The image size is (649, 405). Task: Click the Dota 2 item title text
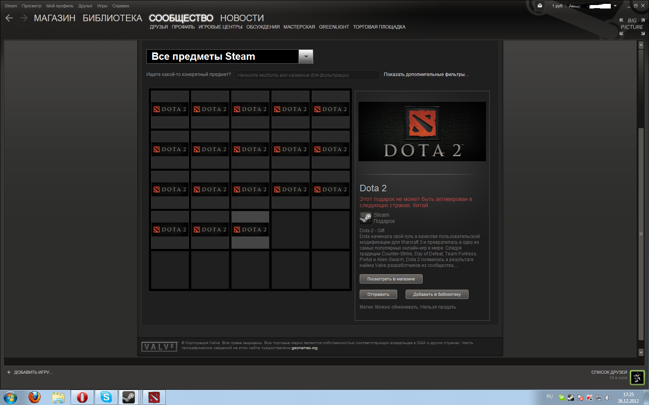pos(373,188)
